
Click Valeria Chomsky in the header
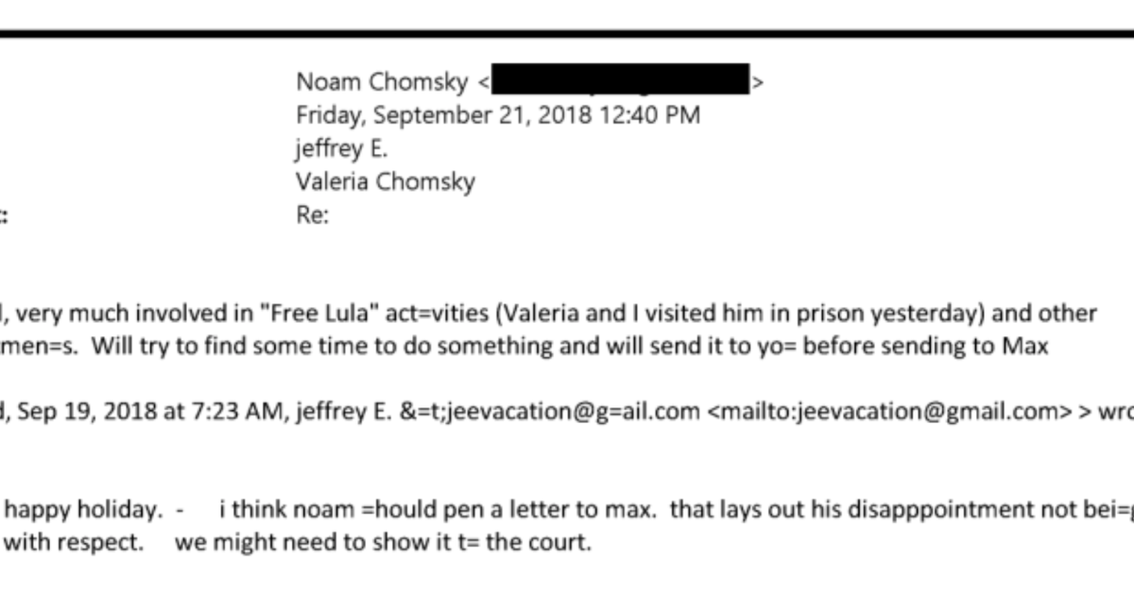[386, 182]
